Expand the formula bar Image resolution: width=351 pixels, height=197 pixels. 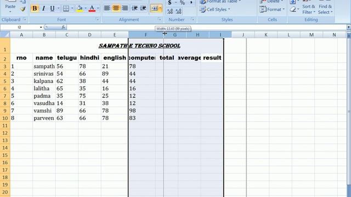pyautogui.click(x=349, y=27)
